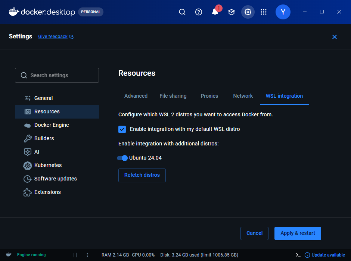The height and width of the screenshot is (261, 351).
Task: Click Apply & restart button
Action: coord(298,233)
